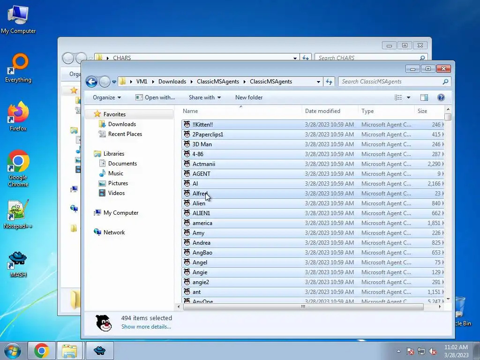Image resolution: width=480 pixels, height=360 pixels.
Task: Select the 2Paperclips1 file
Action: pos(313,135)
